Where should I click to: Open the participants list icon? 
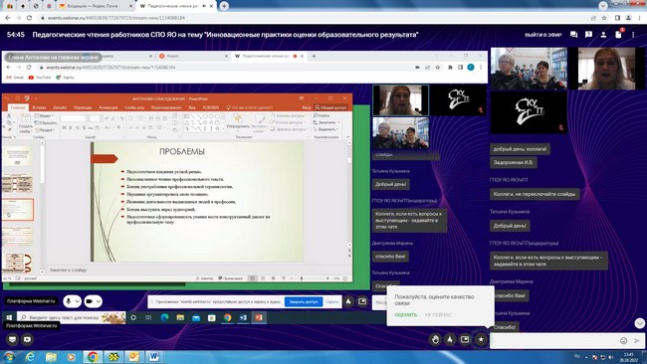click(x=603, y=35)
